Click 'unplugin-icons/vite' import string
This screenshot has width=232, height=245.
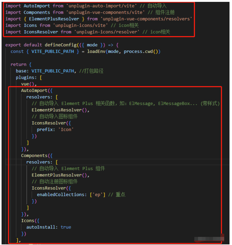[80, 26]
